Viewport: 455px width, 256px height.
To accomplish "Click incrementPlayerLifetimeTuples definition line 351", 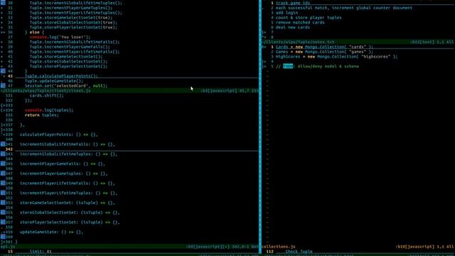I will [x=68, y=193].
